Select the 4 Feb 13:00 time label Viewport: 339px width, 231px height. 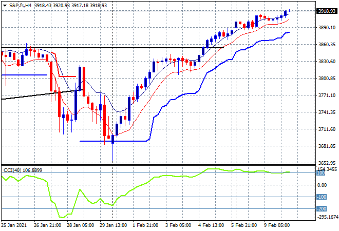(211, 225)
